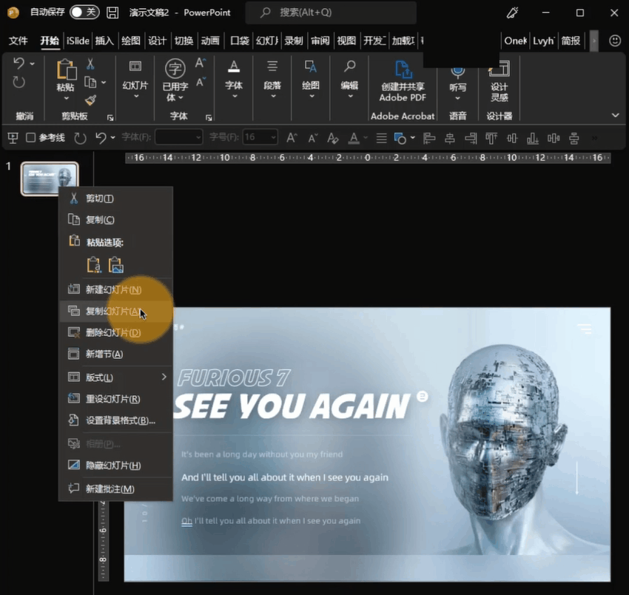Collapse the ribbon with the chevron
The image size is (629, 595).
(615, 115)
